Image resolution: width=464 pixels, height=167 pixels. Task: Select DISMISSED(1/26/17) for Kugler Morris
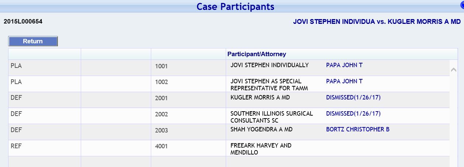click(353, 97)
